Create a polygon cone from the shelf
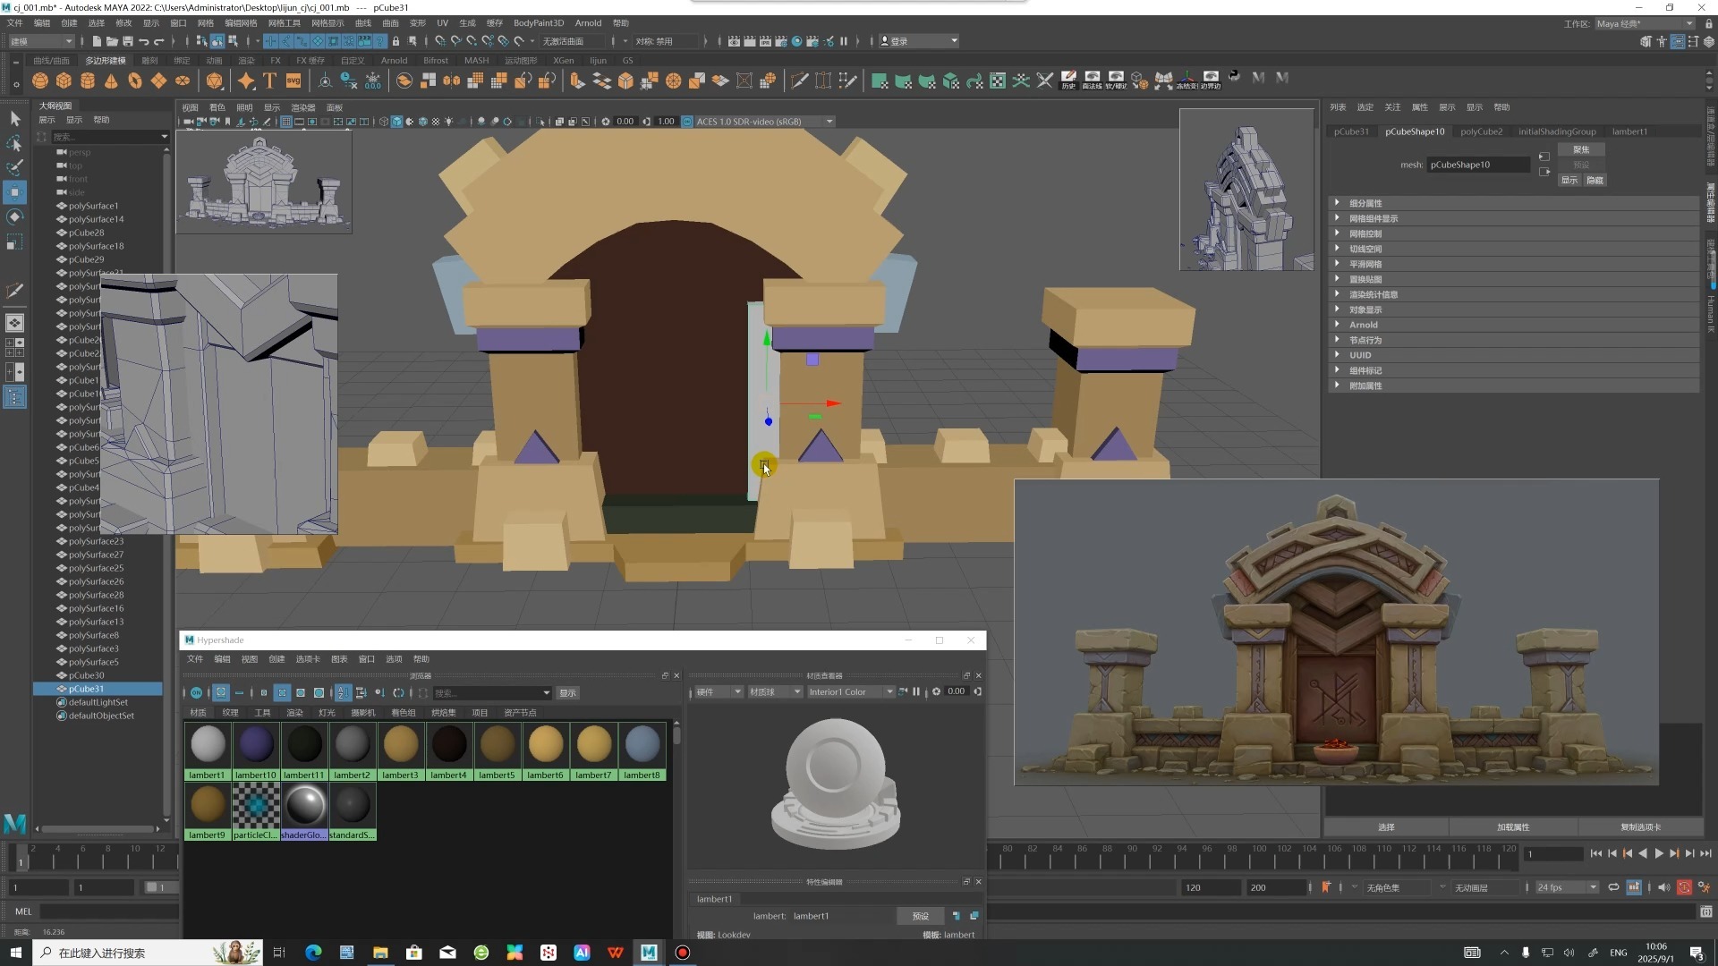1718x966 pixels. coord(111,80)
